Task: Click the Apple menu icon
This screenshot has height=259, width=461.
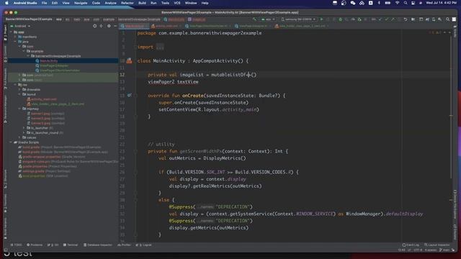Action: (x=6, y=3)
